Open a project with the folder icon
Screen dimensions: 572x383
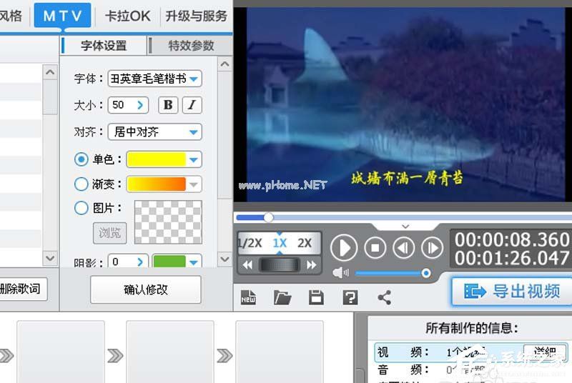click(282, 297)
